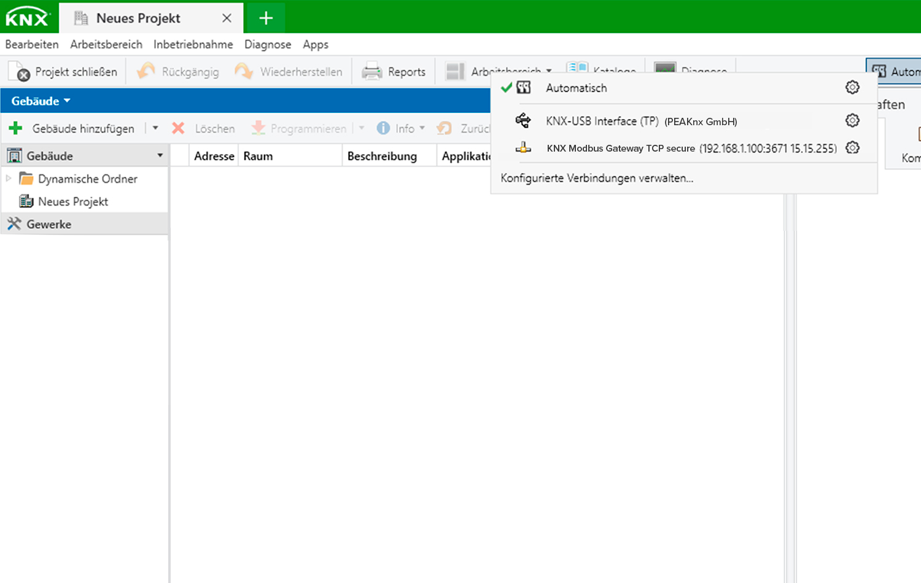This screenshot has height=583, width=921.
Task: Open the Programmieren dropdown arrow
Action: coord(362,128)
